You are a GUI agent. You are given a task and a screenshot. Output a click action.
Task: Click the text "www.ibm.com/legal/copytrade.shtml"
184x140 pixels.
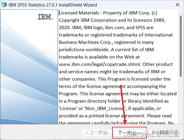point(100,64)
